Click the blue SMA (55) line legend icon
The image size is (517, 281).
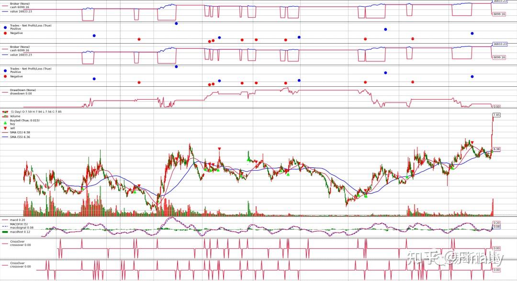tap(5, 137)
